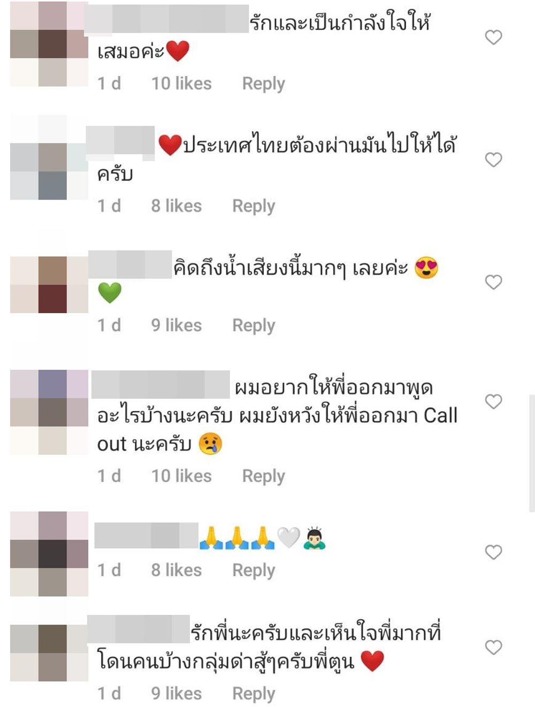The height and width of the screenshot is (707, 535).
Task: View the 10 likes on first comment
Action: coord(181,83)
